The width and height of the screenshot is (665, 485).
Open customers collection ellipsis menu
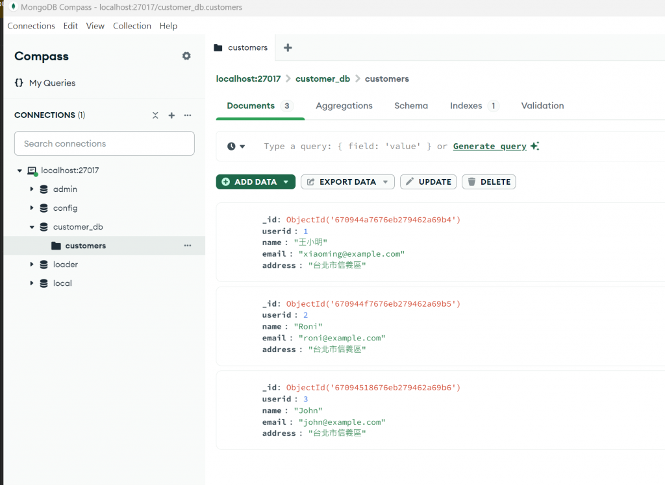(x=188, y=246)
